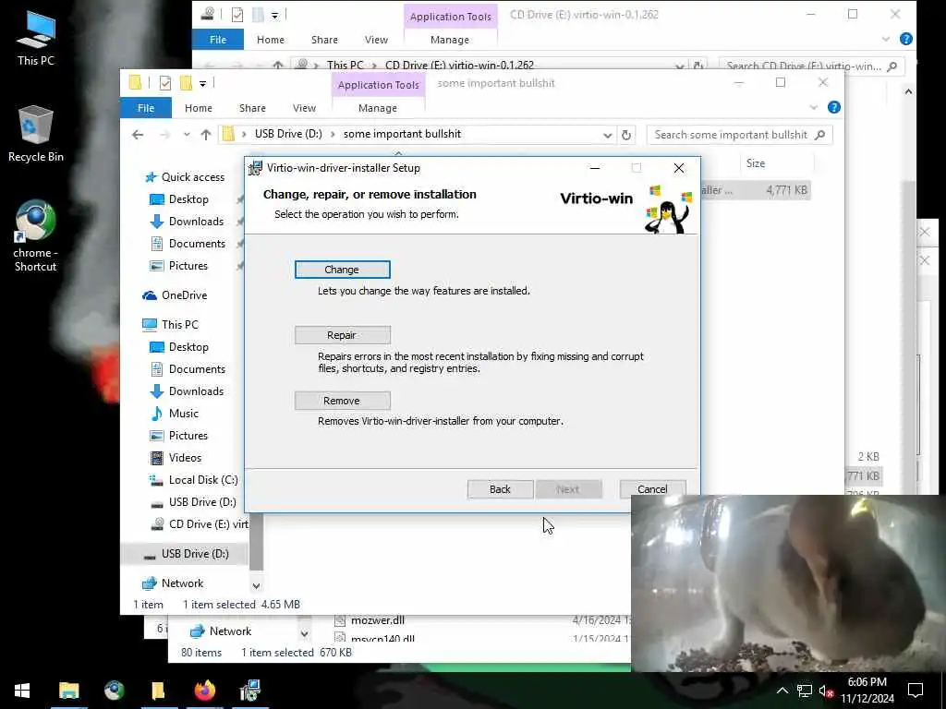Click back arrow in USB Drive window
Screen dimensions: 946x709
[x=138, y=135]
